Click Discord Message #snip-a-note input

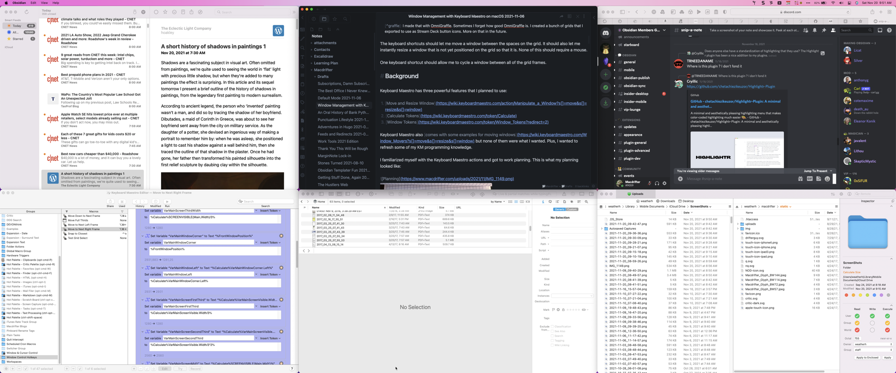[740, 179]
